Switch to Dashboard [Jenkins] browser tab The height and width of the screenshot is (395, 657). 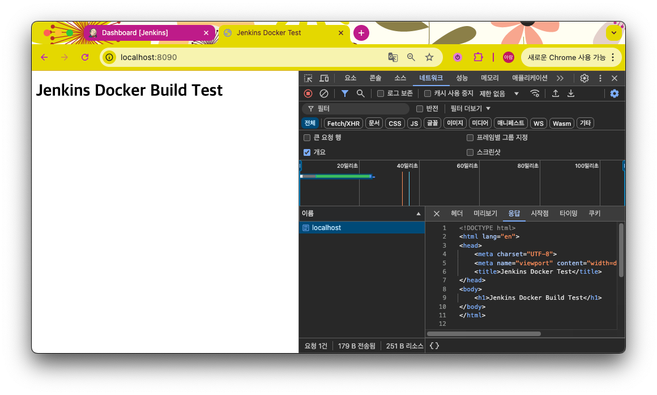pos(150,33)
